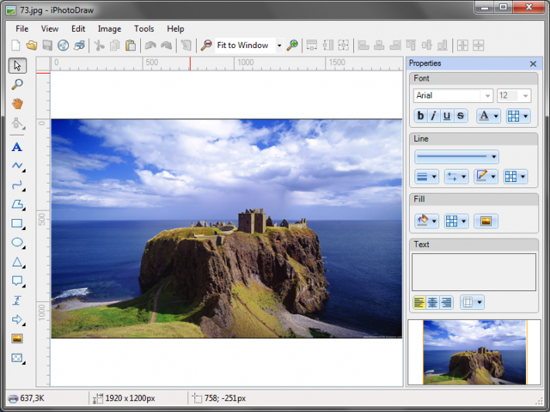Open the font background grid dropdown
The image size is (550, 412).
click(x=517, y=115)
